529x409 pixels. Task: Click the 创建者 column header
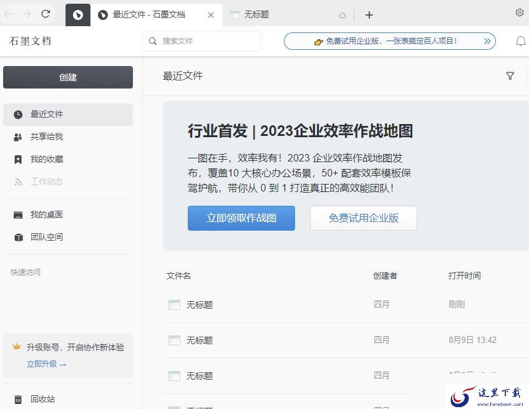[x=385, y=276]
